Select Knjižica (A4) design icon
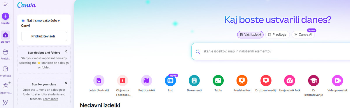This screenshot has width=350, height=108. point(146,80)
